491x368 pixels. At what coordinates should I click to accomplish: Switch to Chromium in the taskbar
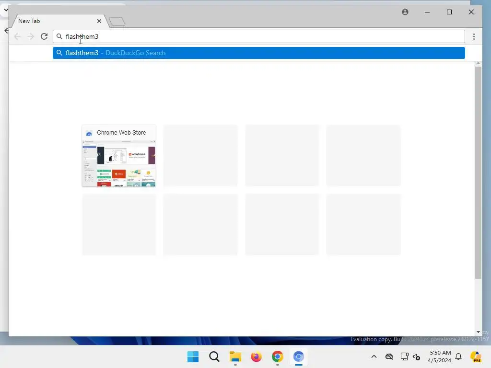click(x=299, y=356)
